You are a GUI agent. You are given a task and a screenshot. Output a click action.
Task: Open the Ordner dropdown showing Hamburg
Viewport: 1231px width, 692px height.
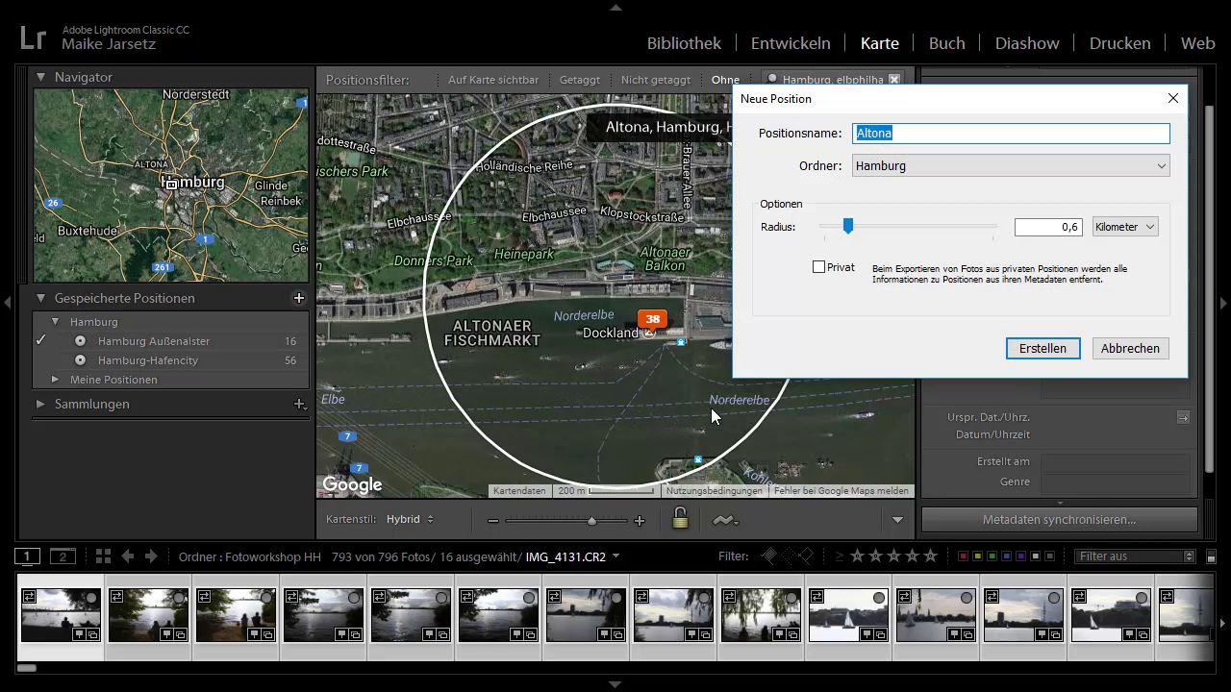point(1011,165)
